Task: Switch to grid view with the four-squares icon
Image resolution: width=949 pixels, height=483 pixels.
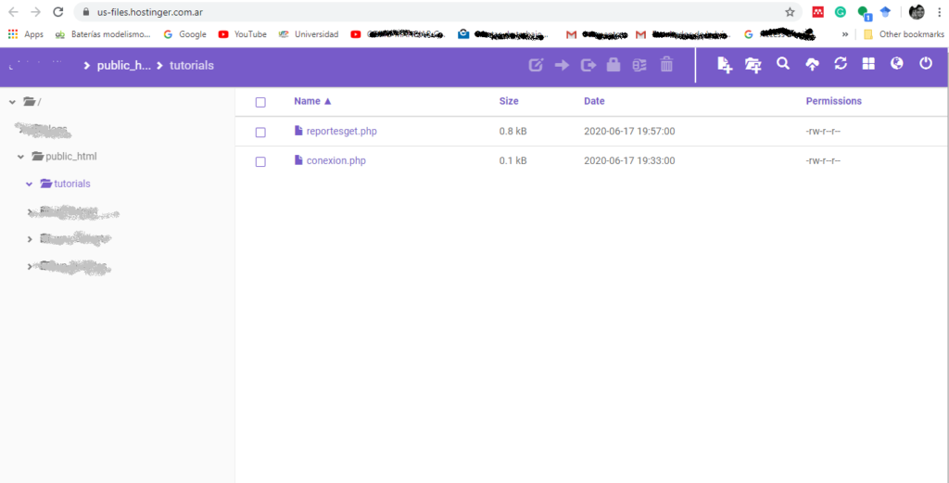Action: pyautogui.click(x=868, y=65)
